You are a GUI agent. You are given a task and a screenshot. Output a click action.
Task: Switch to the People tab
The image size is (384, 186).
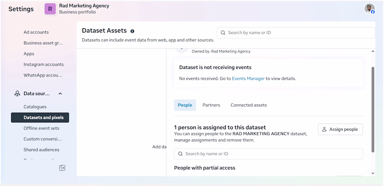[x=185, y=105]
